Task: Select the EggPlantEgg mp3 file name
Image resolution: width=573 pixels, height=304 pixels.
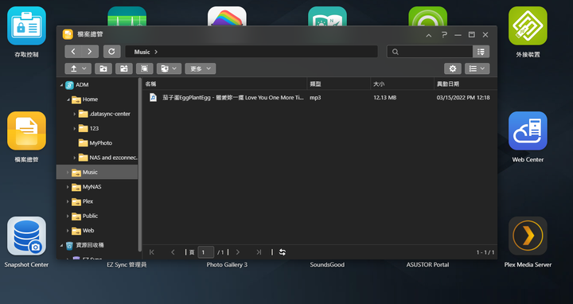Action: pyautogui.click(x=232, y=98)
